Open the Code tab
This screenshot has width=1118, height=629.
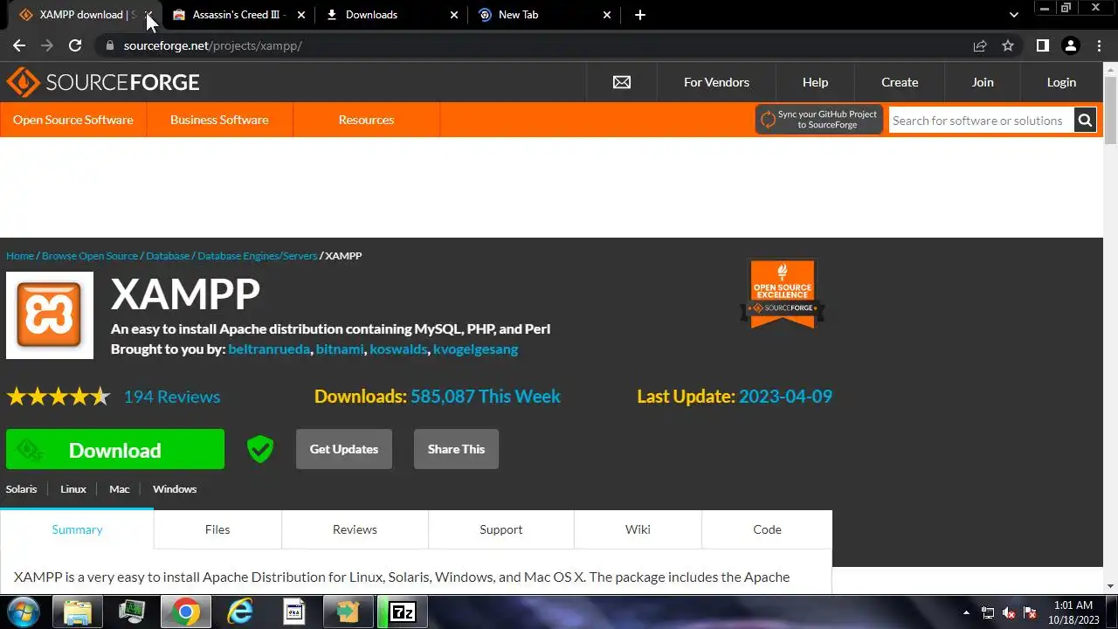pyautogui.click(x=767, y=529)
